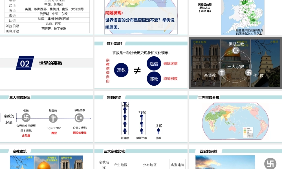
Task: Click the Islam crescent icon under '伊斯兰教' in origins timeline
Action: (79, 118)
